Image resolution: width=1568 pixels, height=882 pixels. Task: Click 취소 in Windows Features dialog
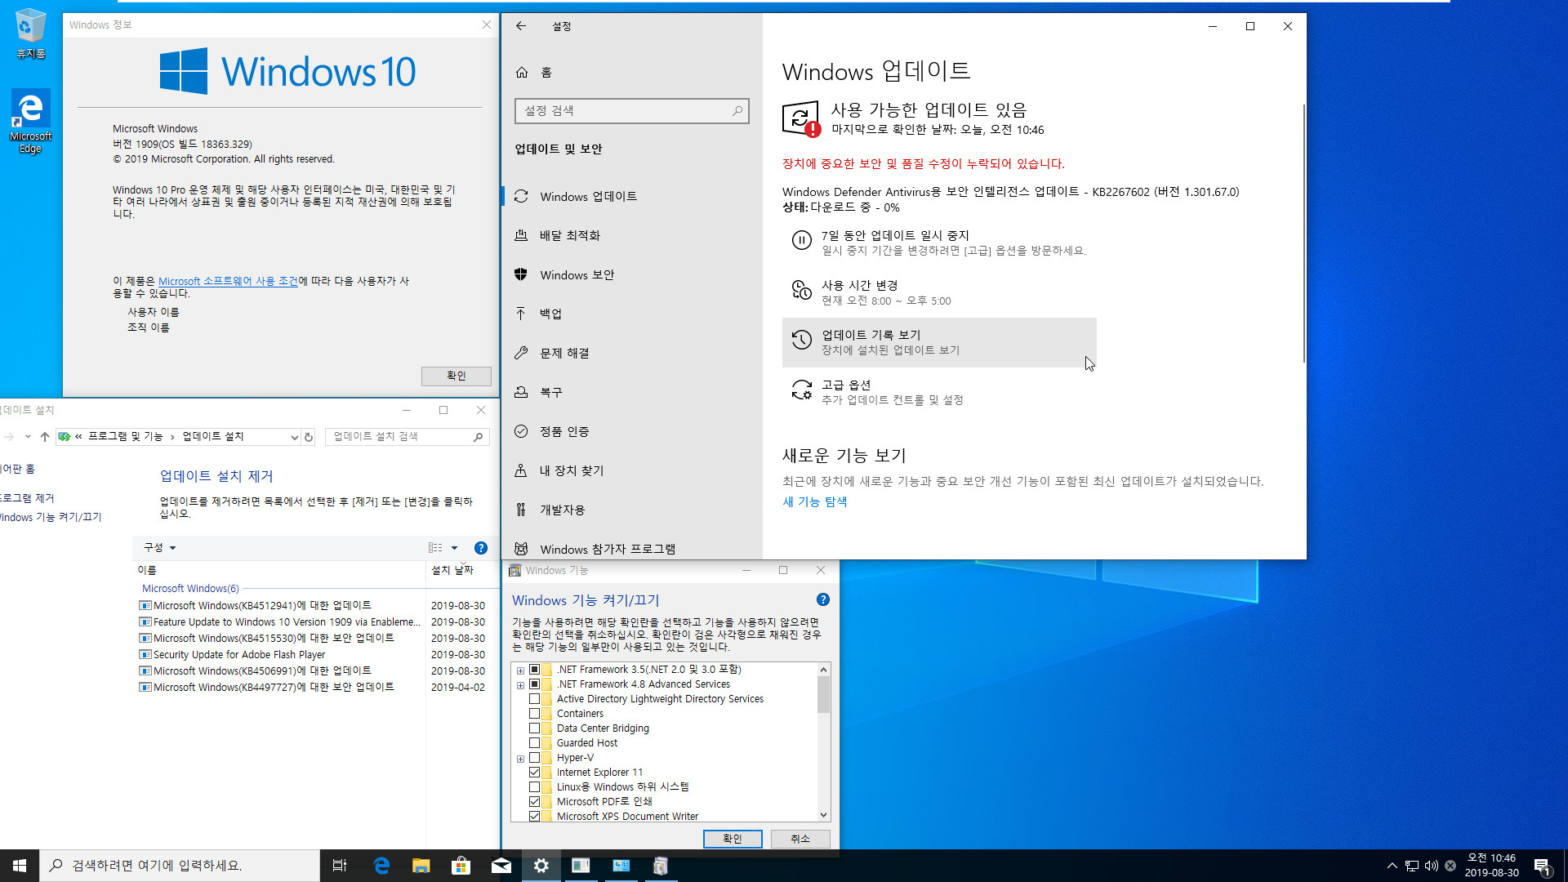800,839
